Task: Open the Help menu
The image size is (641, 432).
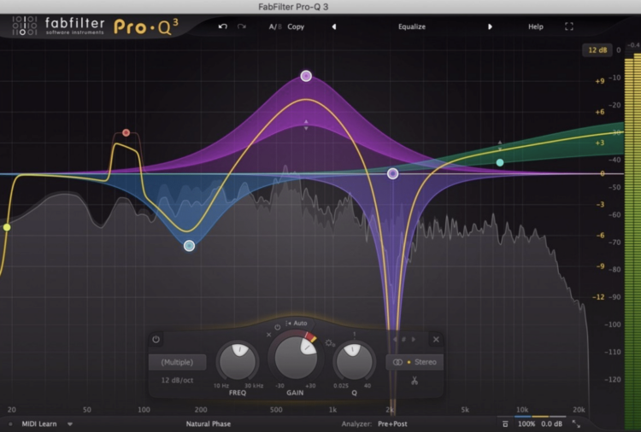Action: pos(536,26)
